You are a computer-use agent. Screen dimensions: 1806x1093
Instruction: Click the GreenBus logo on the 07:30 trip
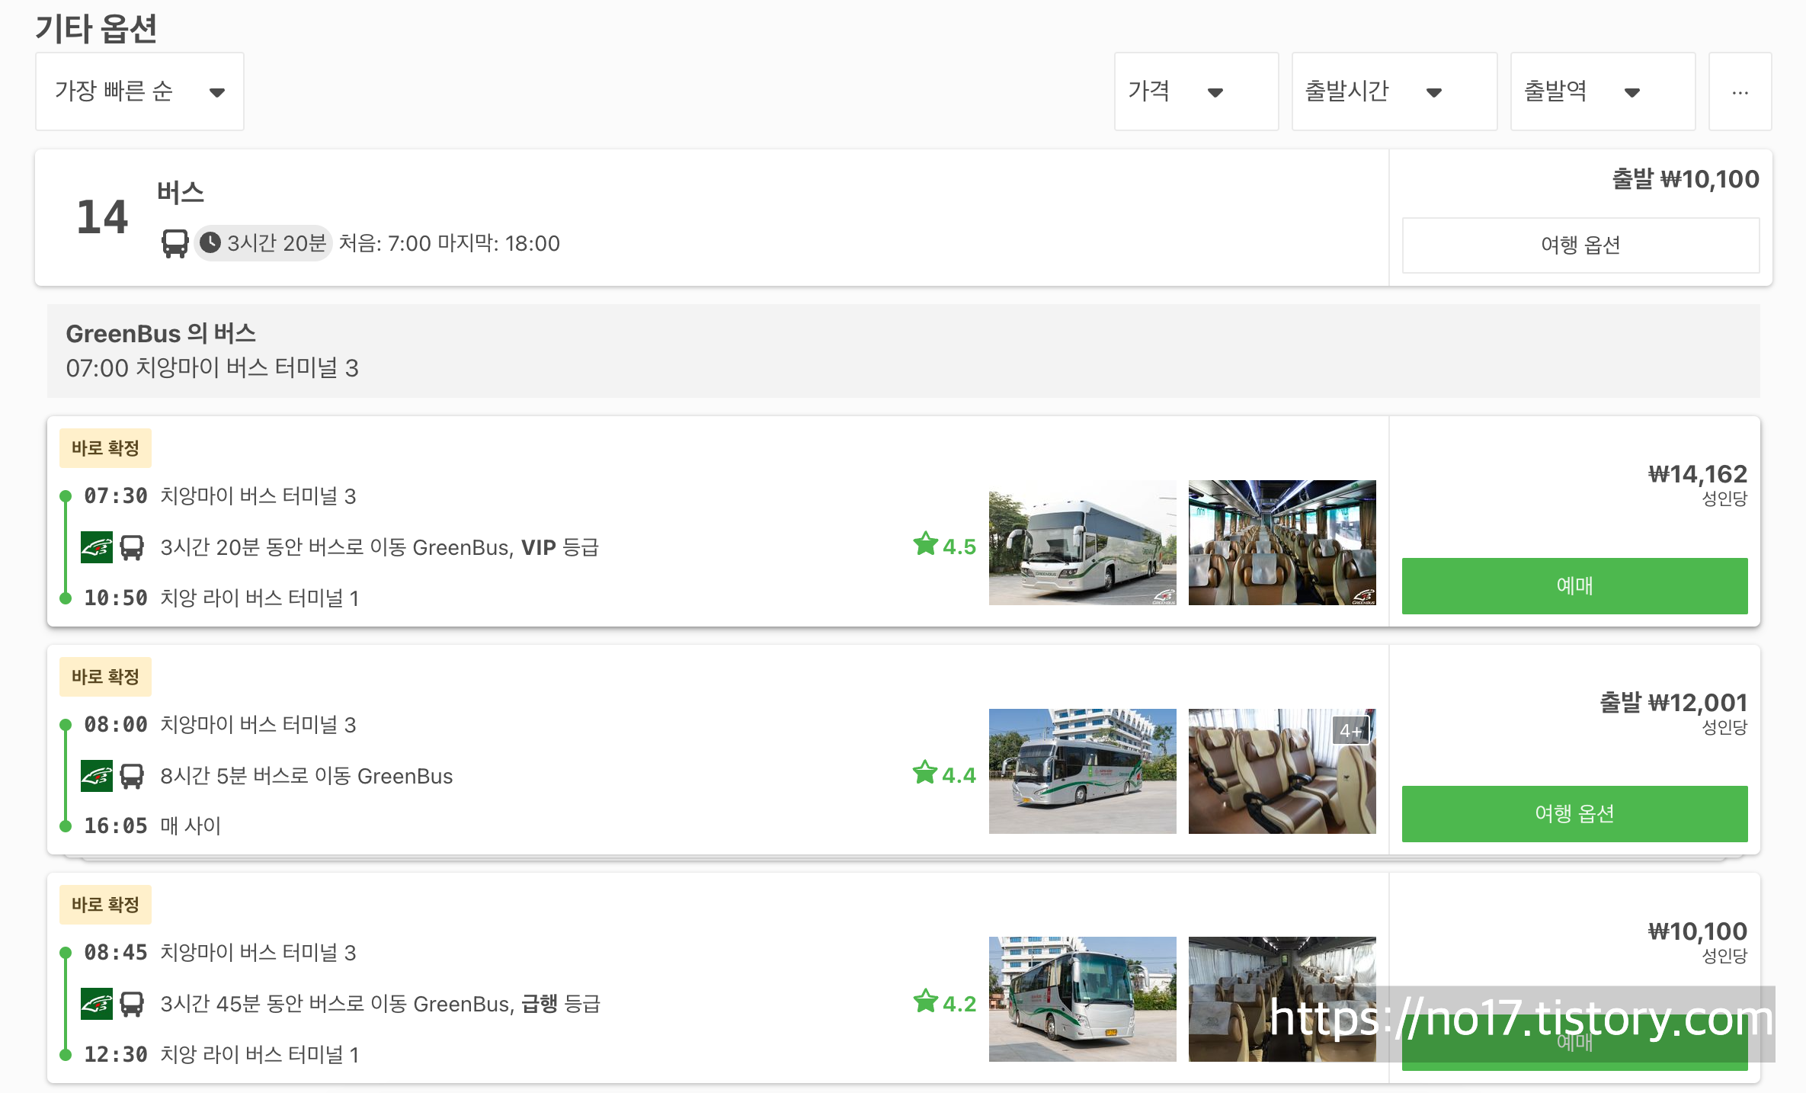(x=97, y=547)
